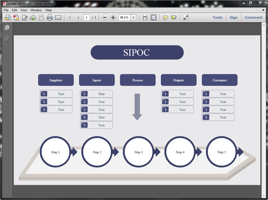
Task: Click the Step 4 circle
Action: 180,152
